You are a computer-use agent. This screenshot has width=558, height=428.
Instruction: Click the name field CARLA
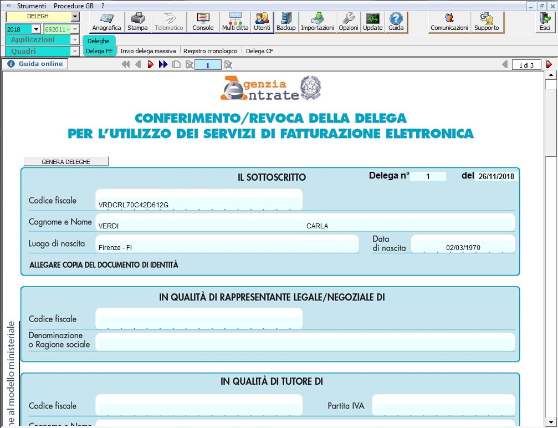click(409, 223)
